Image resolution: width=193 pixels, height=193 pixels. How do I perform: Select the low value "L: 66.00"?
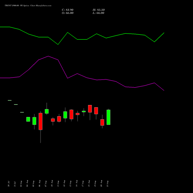(98, 13)
